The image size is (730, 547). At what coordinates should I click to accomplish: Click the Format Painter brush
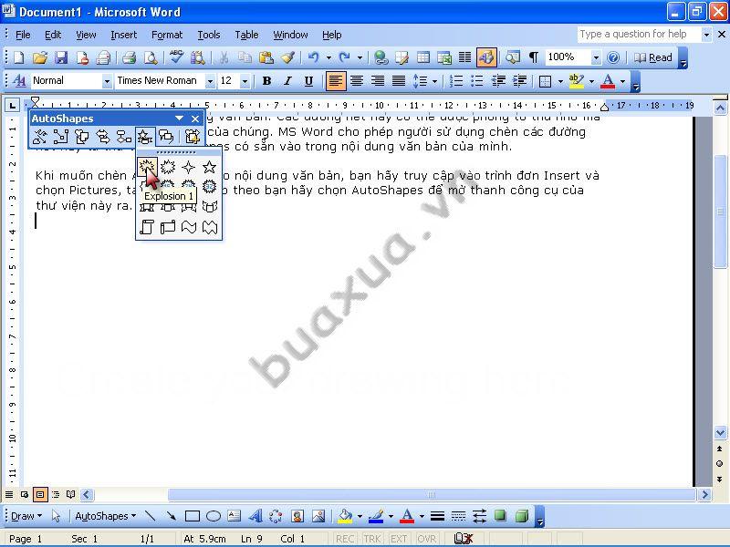coord(287,57)
